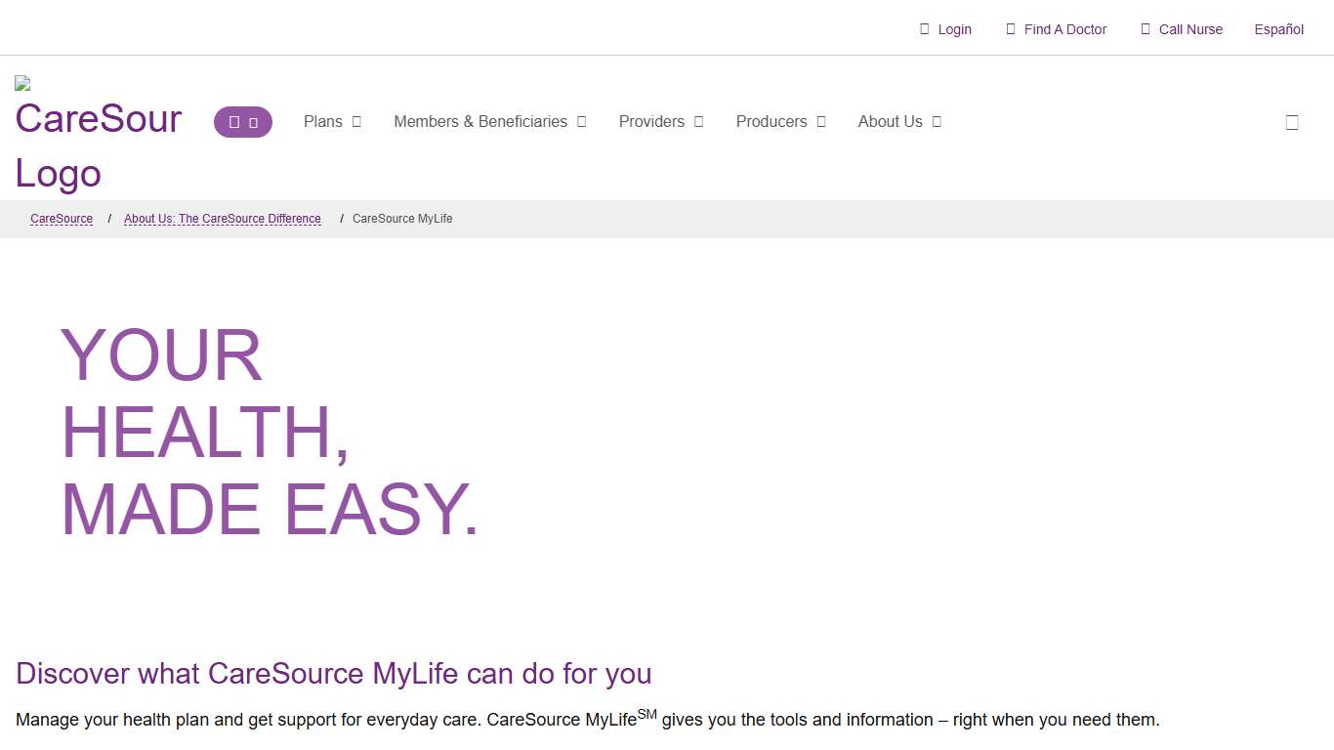Click the Login person icon
This screenshot has height=750, width=1334.
(924, 29)
